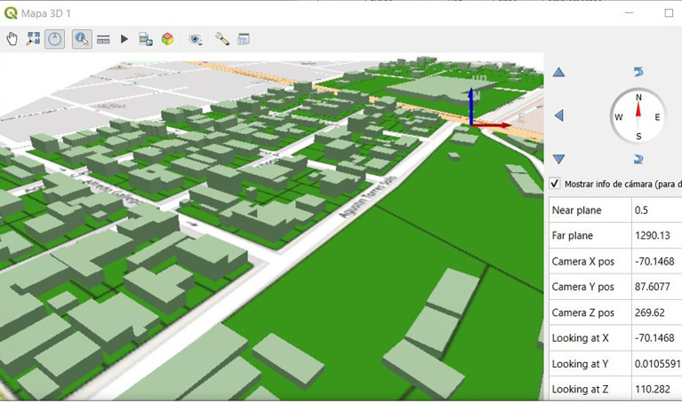Toggle the on-screen navigation compass button
Viewport: 682px width, 403px height.
point(54,39)
